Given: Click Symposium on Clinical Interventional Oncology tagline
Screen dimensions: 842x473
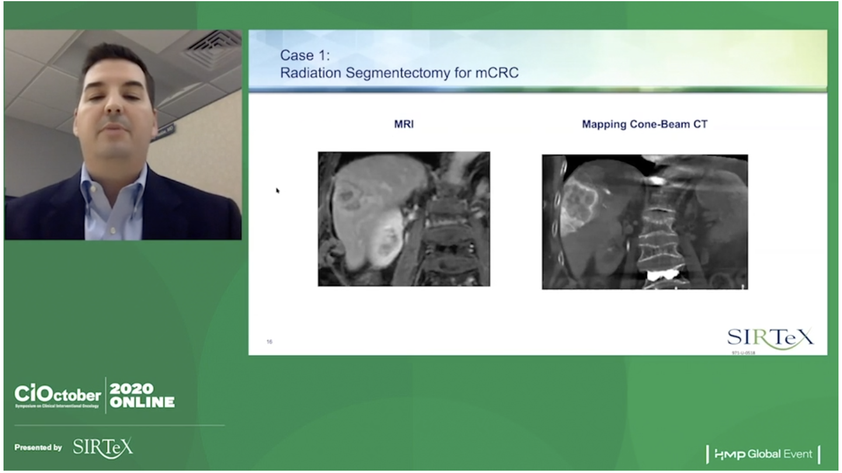Looking at the screenshot, I should pyautogui.click(x=57, y=406).
